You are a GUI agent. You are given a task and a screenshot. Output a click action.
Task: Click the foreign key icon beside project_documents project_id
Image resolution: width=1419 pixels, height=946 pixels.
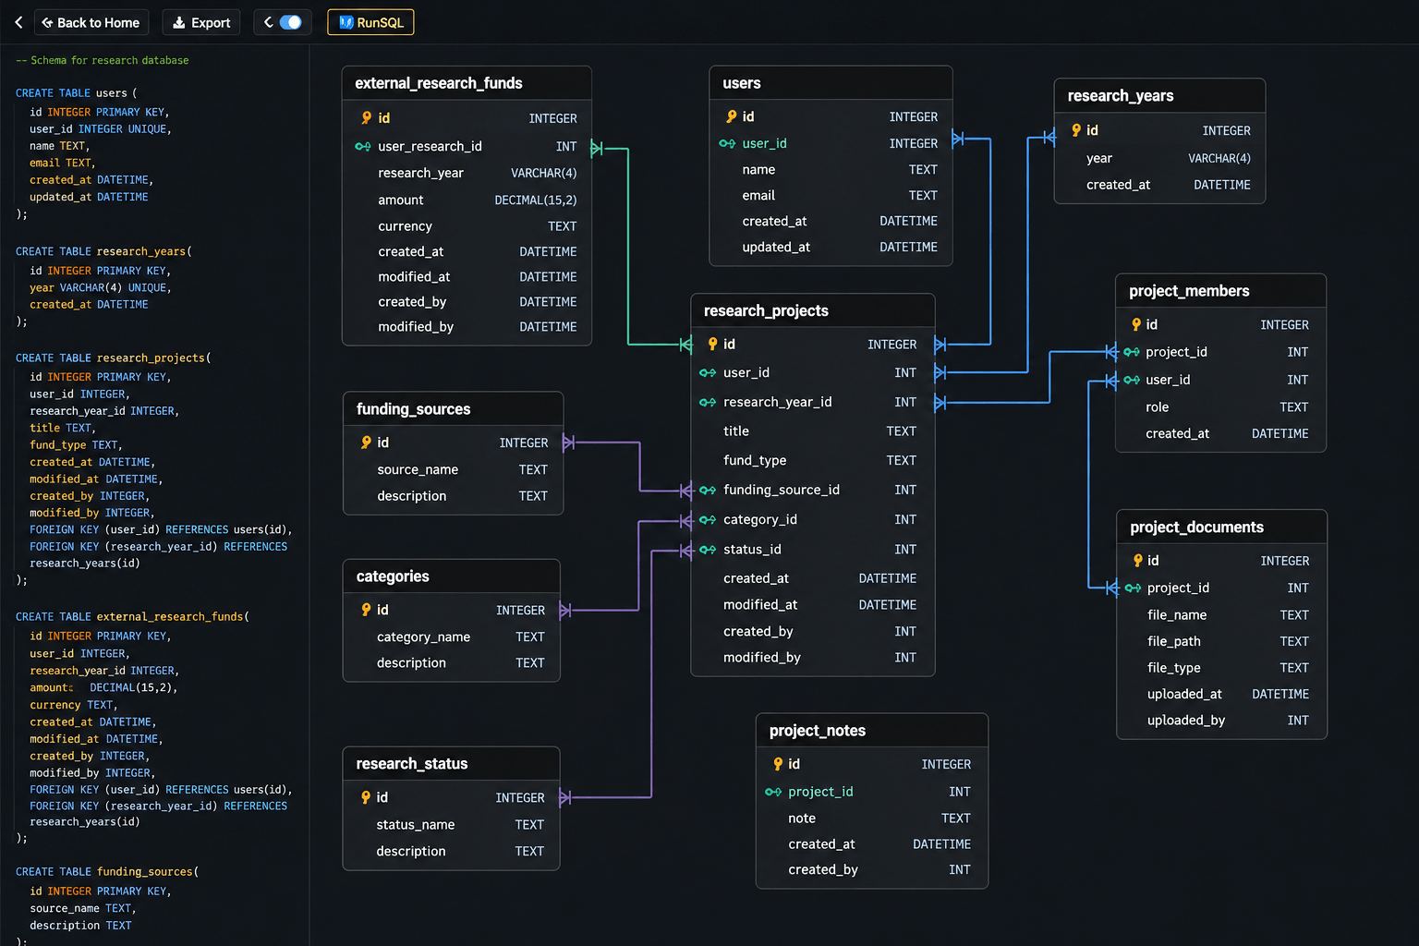click(1133, 588)
